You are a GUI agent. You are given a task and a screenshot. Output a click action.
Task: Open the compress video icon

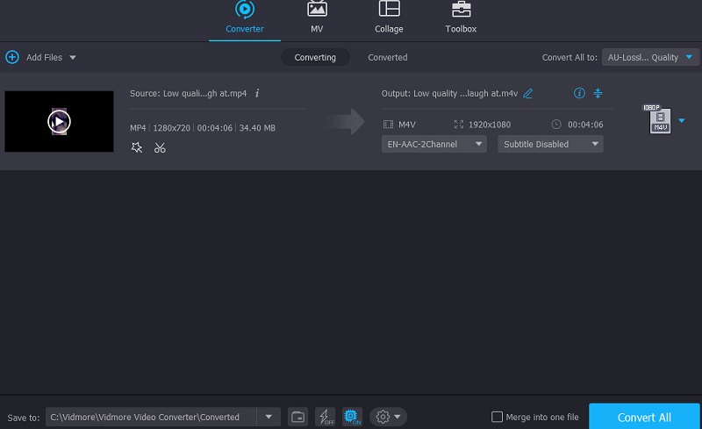[598, 93]
